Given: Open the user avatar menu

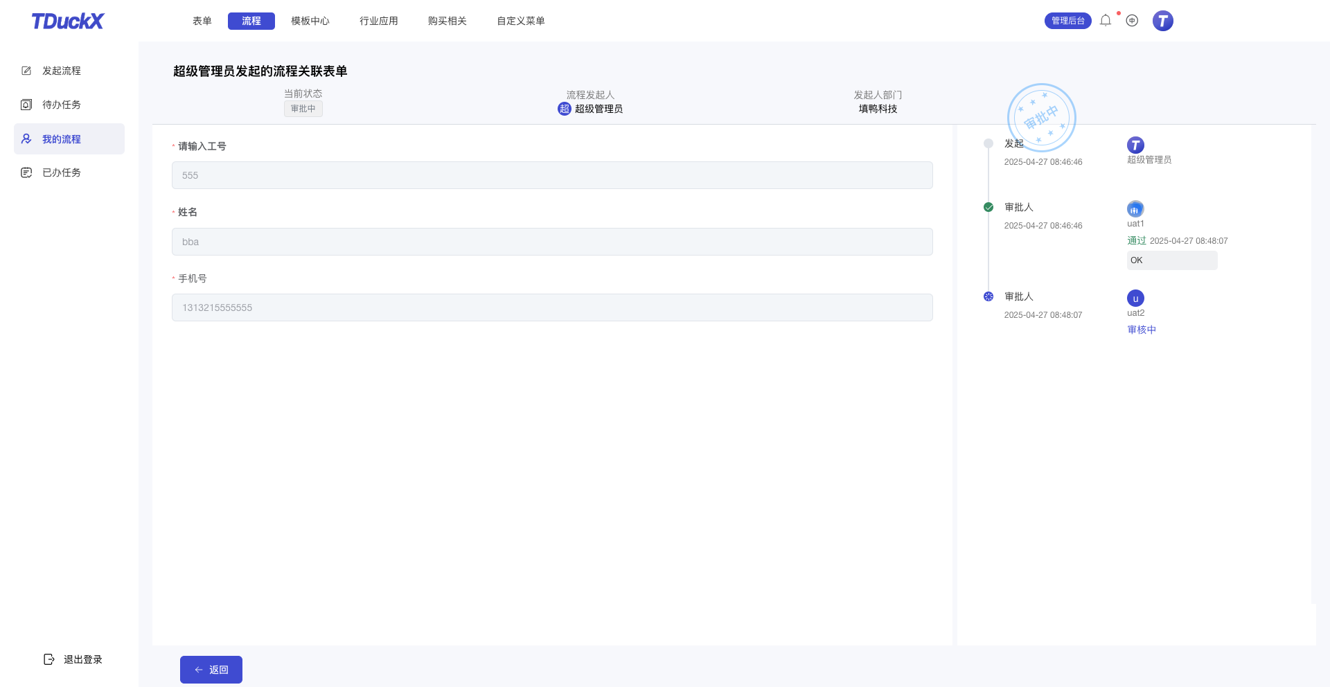Looking at the screenshot, I should click(1162, 21).
